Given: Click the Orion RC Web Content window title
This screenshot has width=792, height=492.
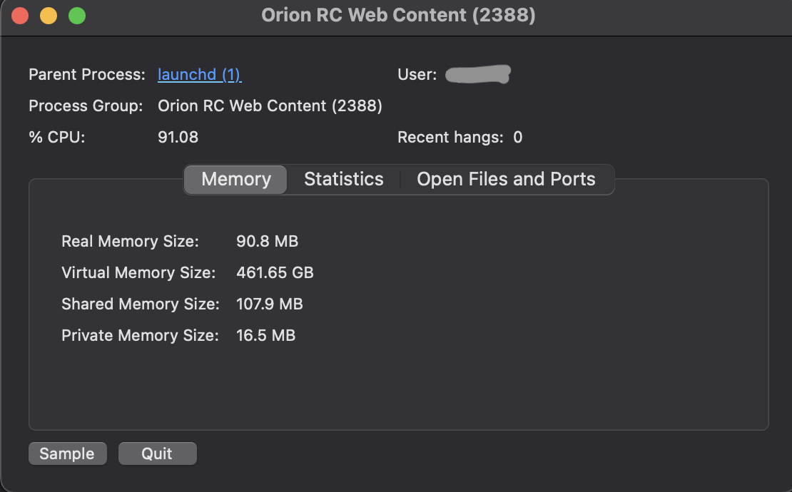Looking at the screenshot, I should pyautogui.click(x=398, y=15).
